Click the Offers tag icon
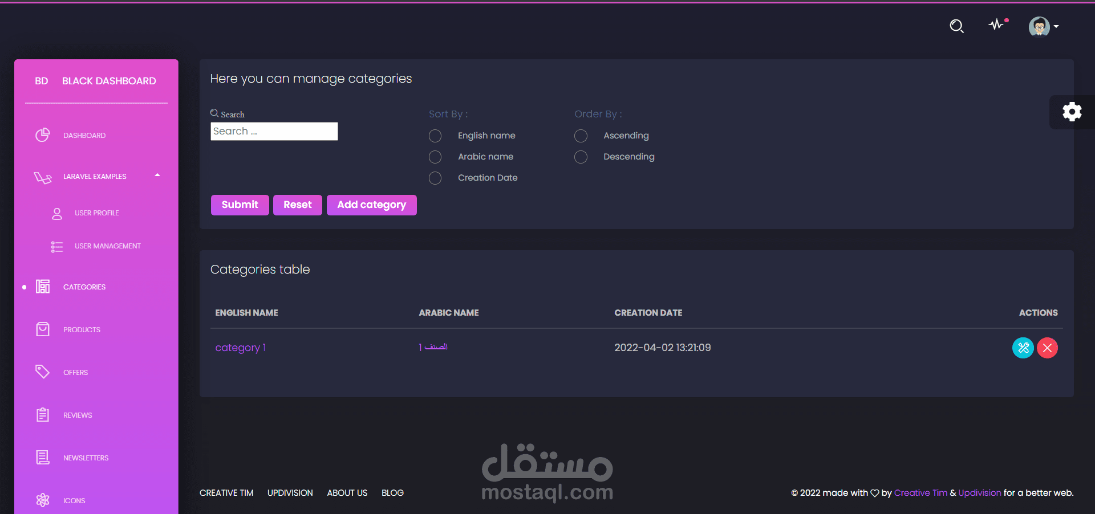The height and width of the screenshot is (514, 1095). click(x=43, y=372)
